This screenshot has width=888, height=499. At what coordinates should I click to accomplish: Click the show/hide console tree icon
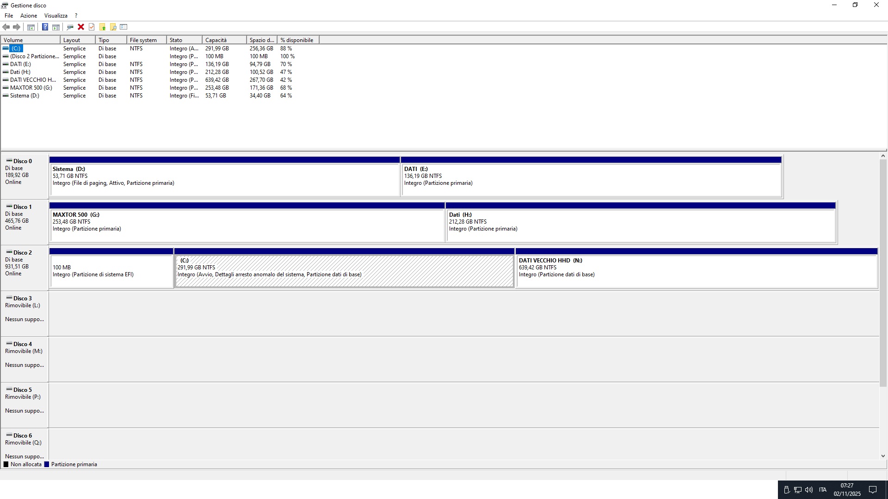[31, 27]
